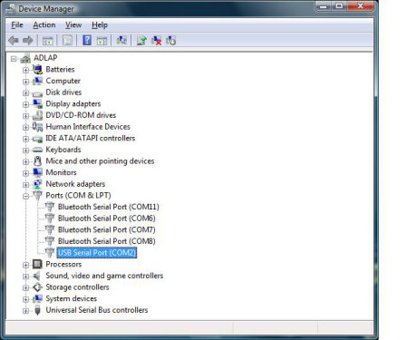Viewport: 408px width, 340px height.
Task: Open the Help menu
Action: tap(100, 25)
